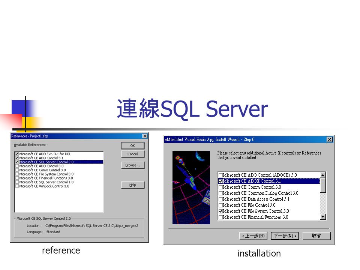Check Microsoft CE File Control 3.0
360x270 pixels.
(220, 205)
